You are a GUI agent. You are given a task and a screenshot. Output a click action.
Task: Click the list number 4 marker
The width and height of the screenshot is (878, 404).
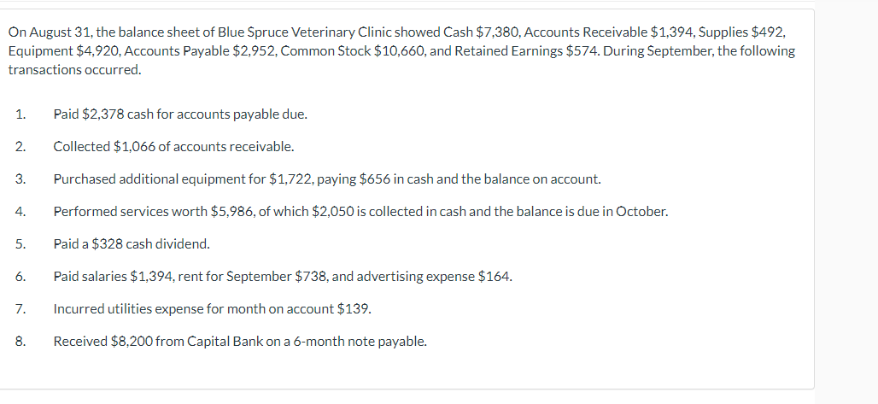point(20,212)
